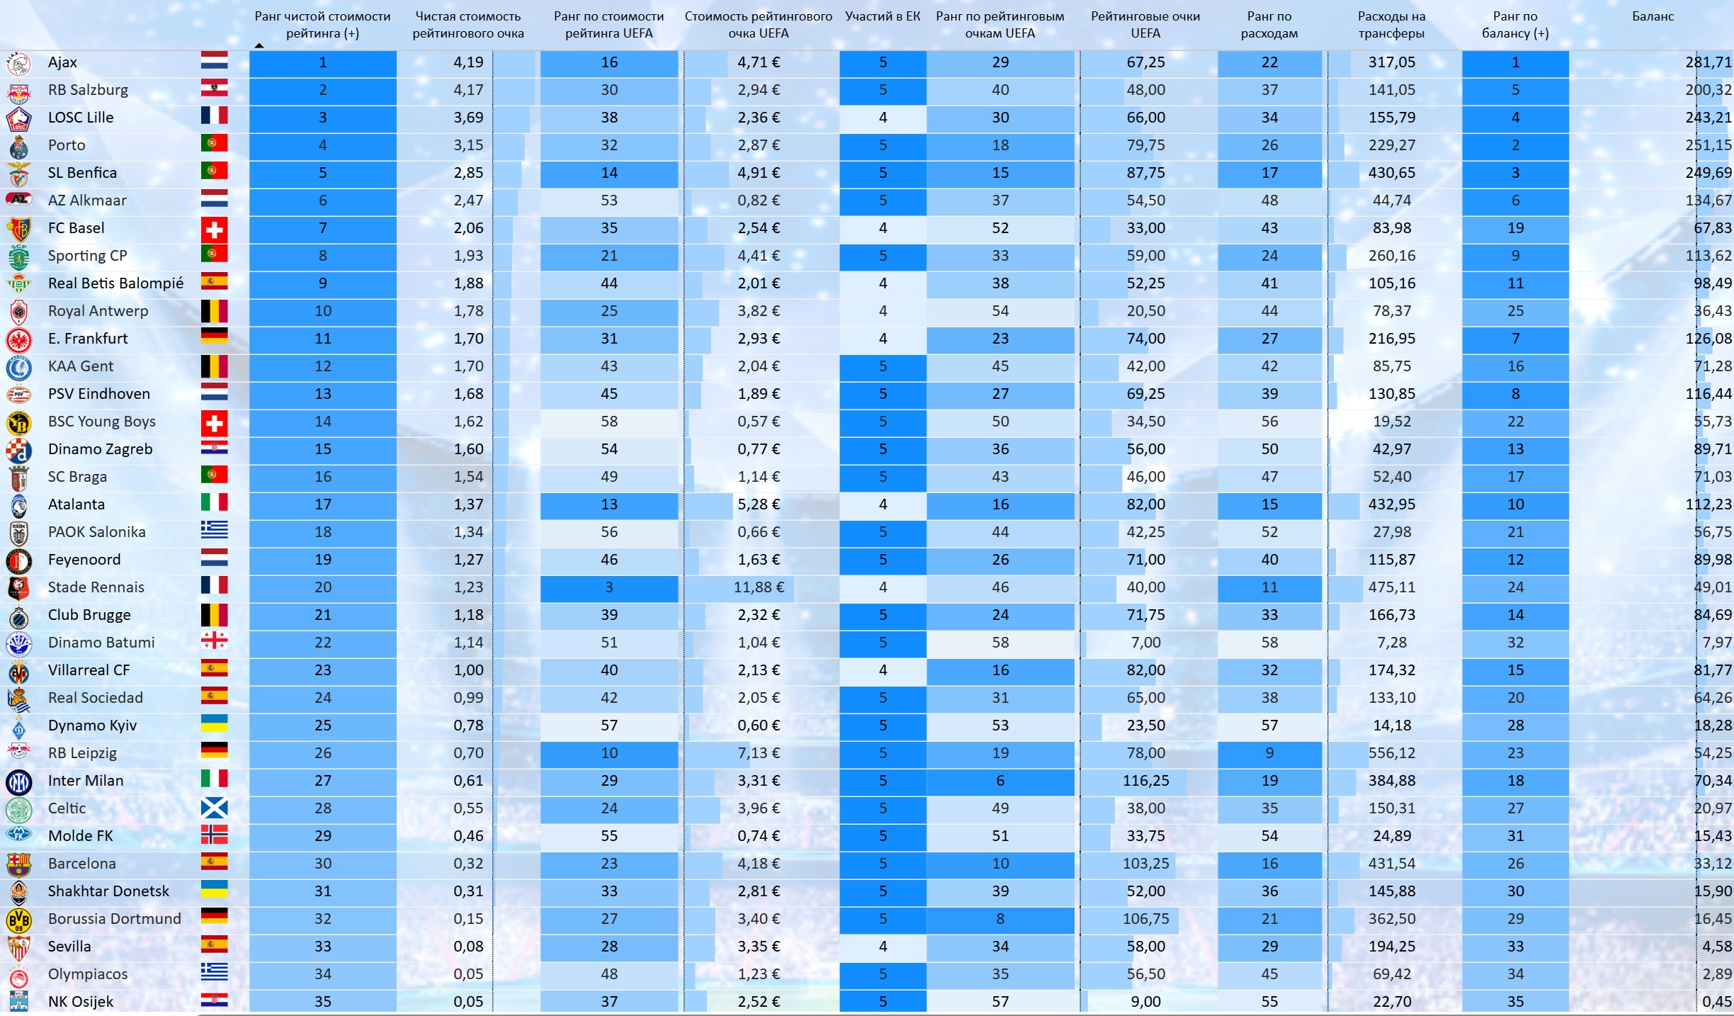Click the Borussia Dortmund BVB logo
Screen dimensions: 1734x1016
[x=18, y=920]
